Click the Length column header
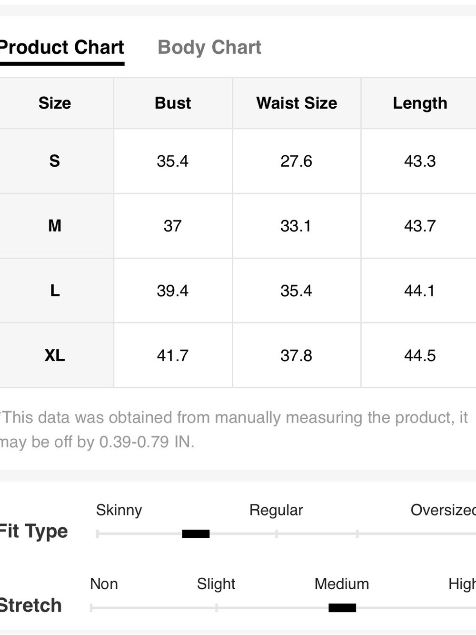 point(420,103)
